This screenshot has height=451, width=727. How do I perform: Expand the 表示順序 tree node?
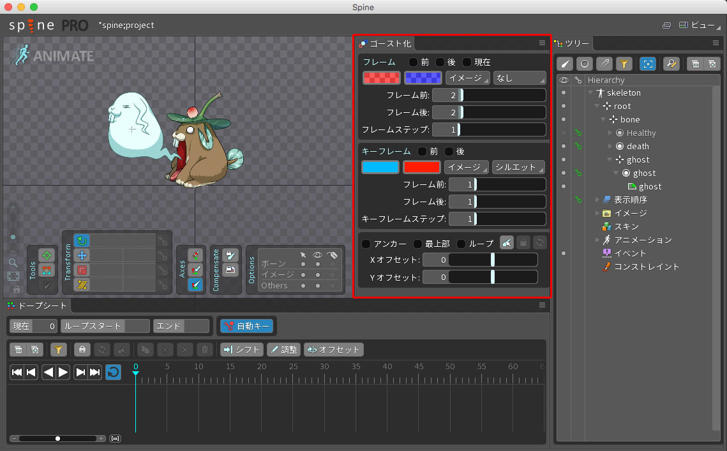coord(597,200)
